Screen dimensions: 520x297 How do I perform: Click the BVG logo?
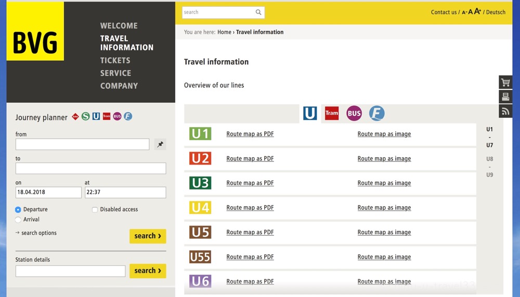click(x=35, y=31)
